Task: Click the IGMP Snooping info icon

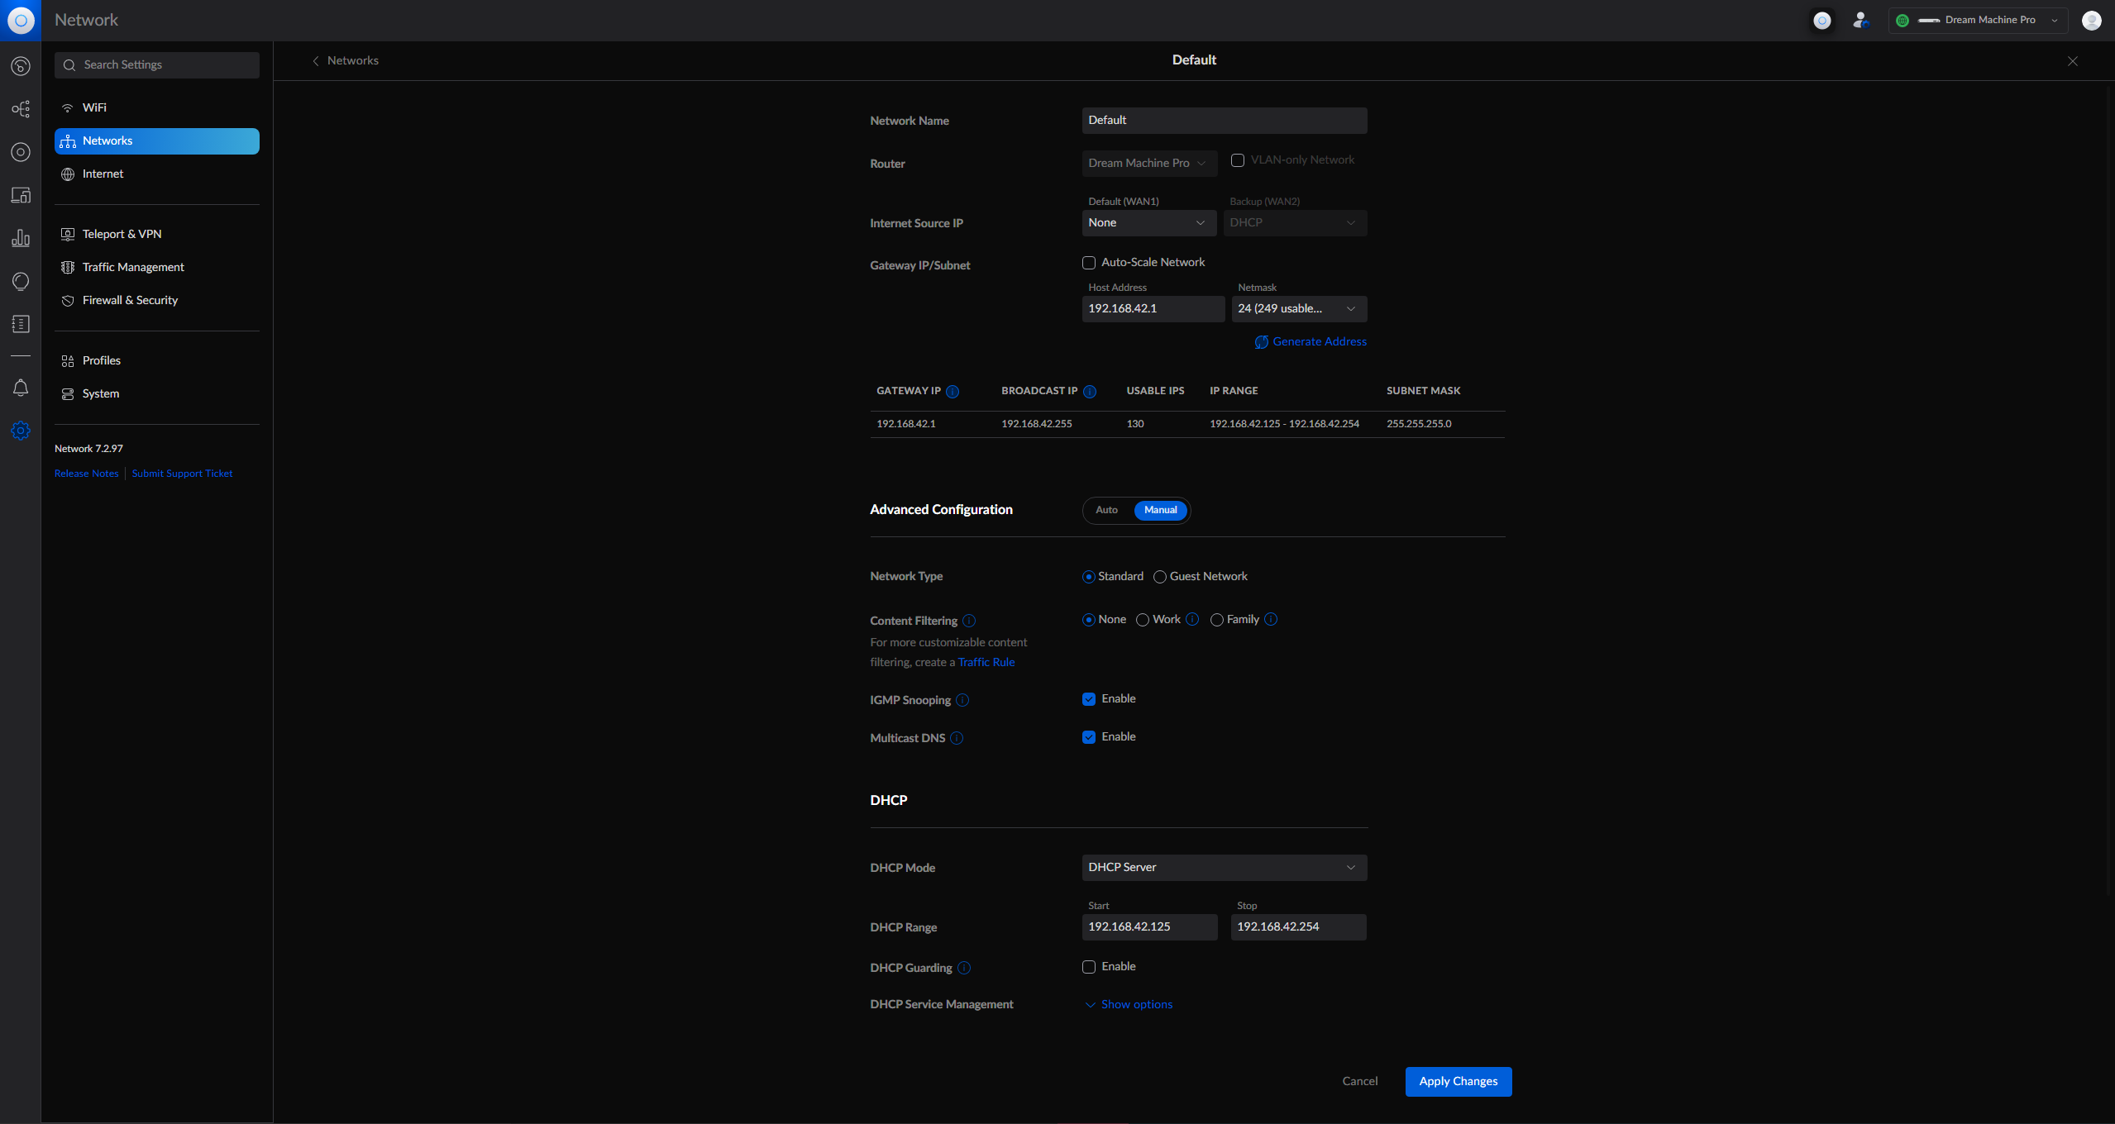Action: click(962, 700)
